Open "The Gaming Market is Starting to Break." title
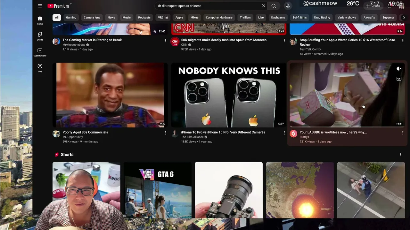 coord(93,40)
